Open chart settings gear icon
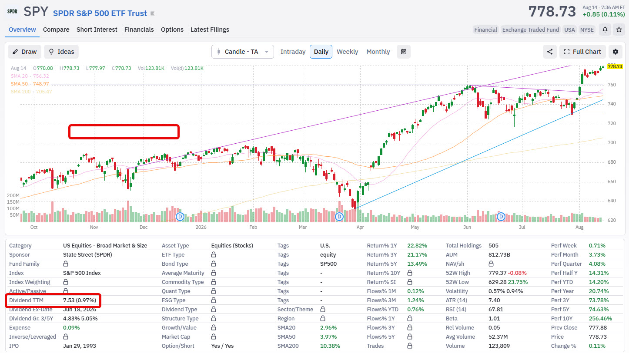The width and height of the screenshot is (629, 353). (x=616, y=52)
